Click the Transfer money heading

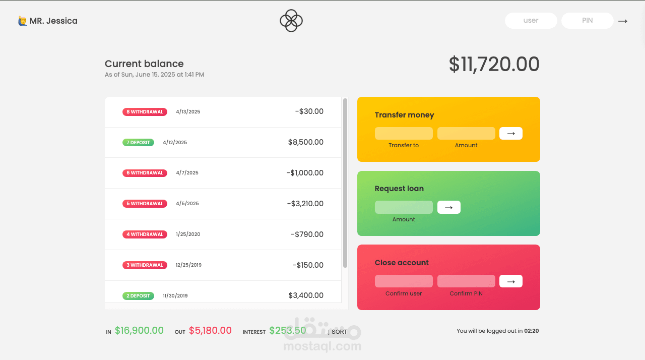[404, 115]
